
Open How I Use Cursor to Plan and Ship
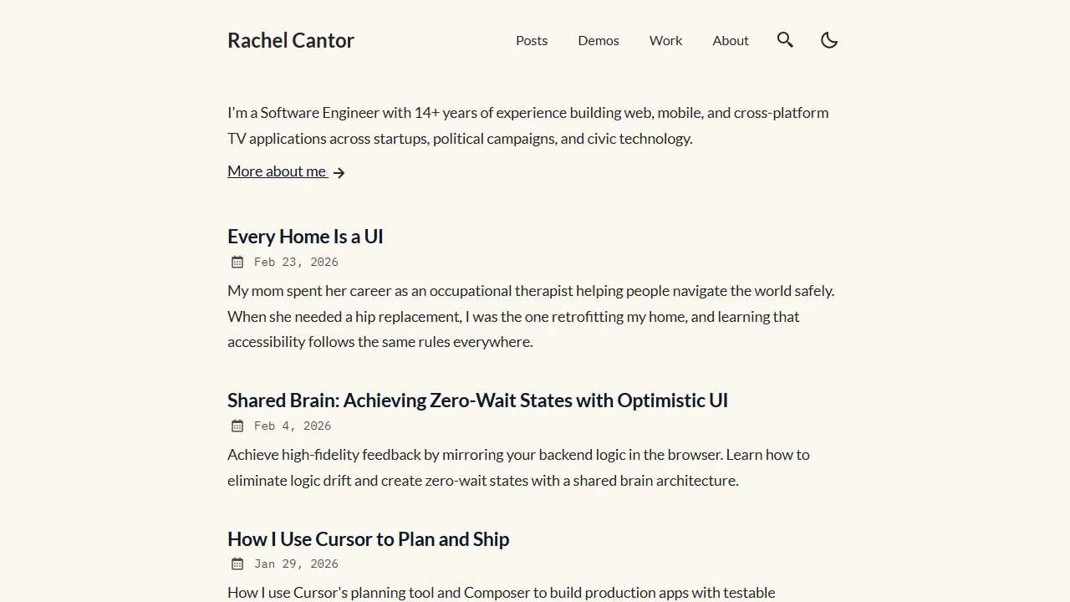[369, 539]
